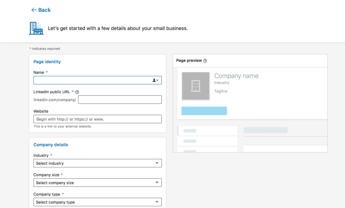Go back using the Back link
Screen dimensions: 345x208
[41, 10]
